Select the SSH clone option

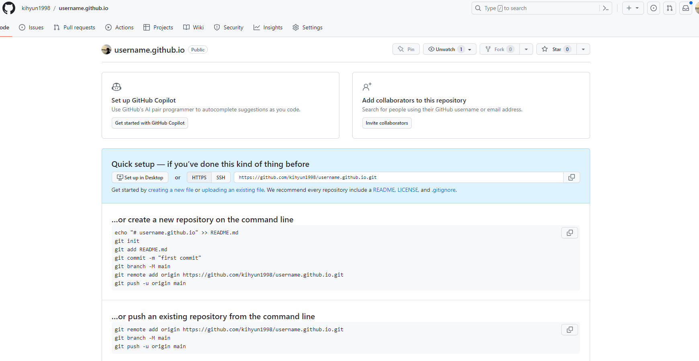pos(221,177)
